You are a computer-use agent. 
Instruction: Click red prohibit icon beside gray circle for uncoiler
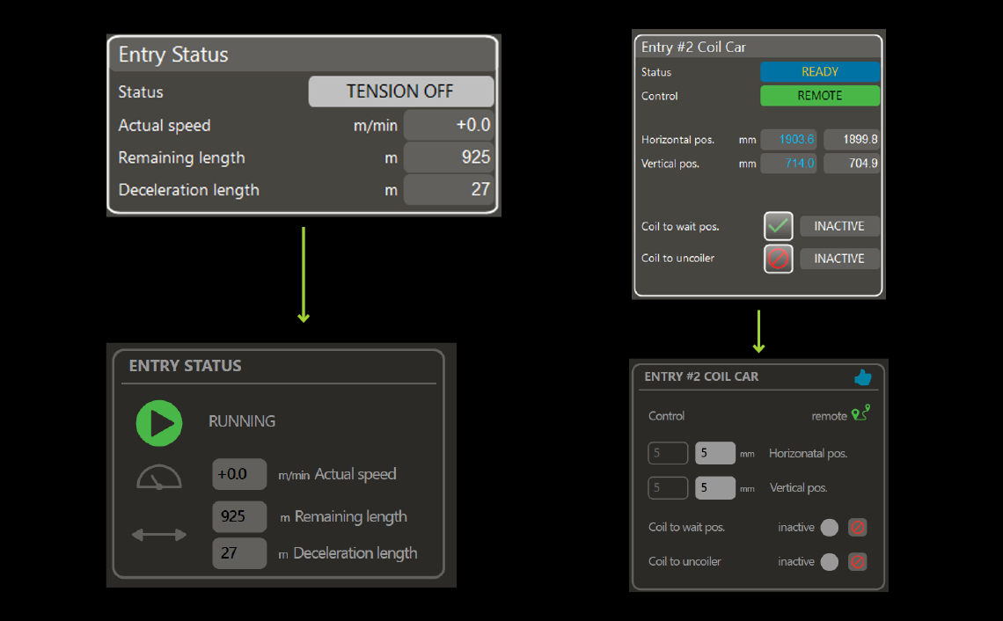coord(857,562)
